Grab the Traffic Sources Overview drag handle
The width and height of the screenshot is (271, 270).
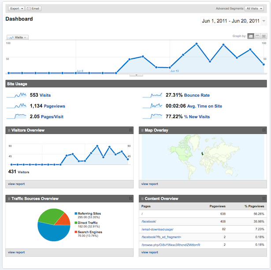click(9, 199)
